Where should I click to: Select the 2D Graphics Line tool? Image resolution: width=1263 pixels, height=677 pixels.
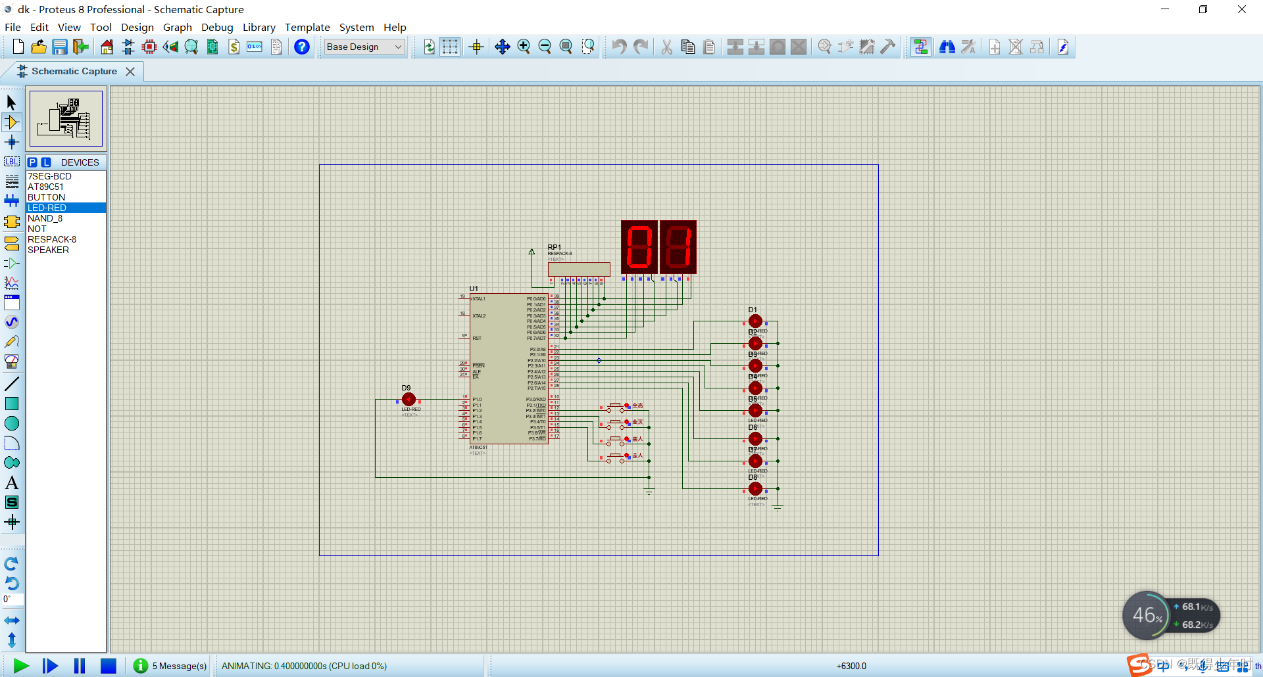(12, 384)
